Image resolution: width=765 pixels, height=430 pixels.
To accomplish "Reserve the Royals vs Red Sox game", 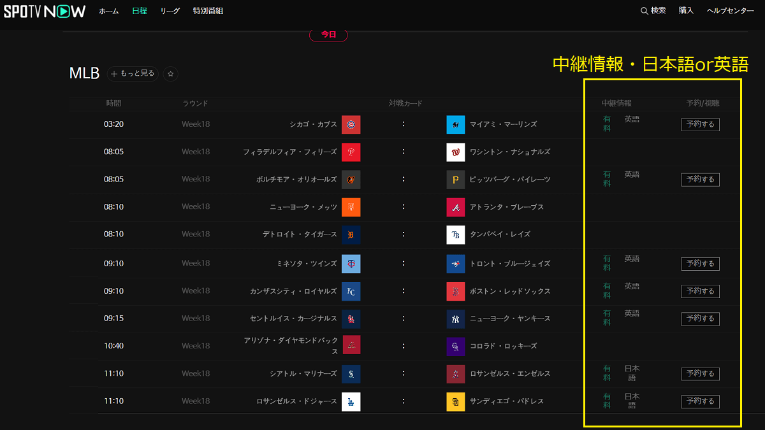I will (x=700, y=291).
